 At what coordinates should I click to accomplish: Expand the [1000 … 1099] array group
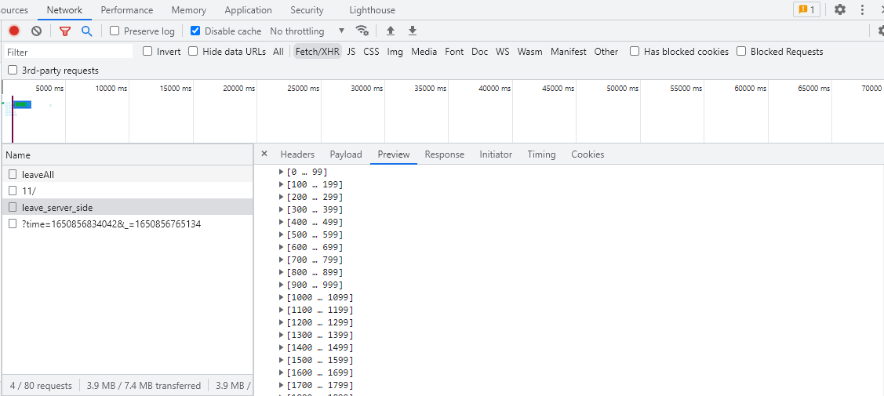(x=282, y=297)
